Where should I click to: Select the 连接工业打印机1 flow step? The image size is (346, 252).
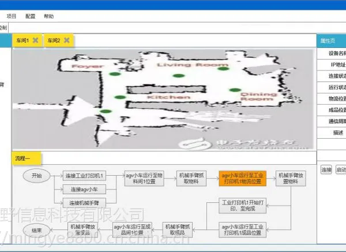coord(84,176)
